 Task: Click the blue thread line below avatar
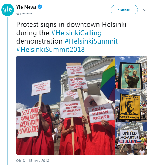tap(7, 91)
